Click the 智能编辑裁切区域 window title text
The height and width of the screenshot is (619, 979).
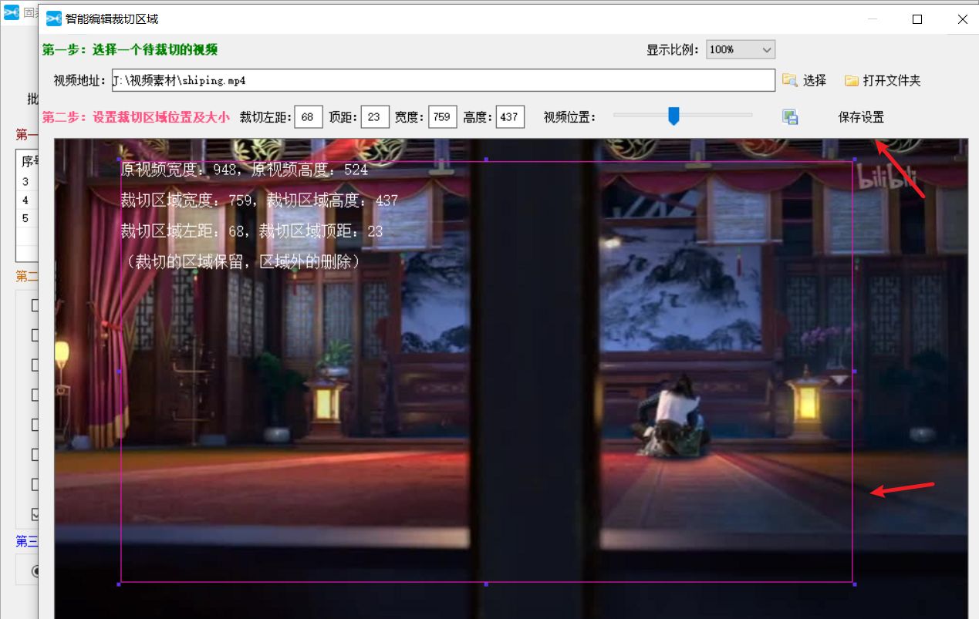click(x=112, y=19)
